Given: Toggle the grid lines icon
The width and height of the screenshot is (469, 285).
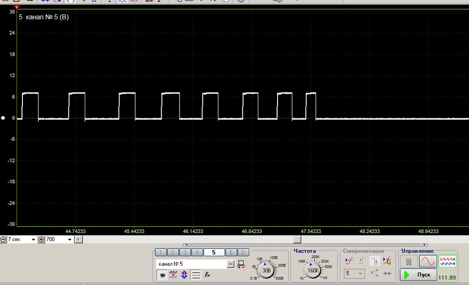Looking at the screenshot, I should point(196,275).
